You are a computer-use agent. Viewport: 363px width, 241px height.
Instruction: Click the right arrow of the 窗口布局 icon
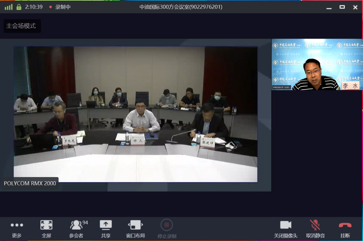[x=142, y=225]
